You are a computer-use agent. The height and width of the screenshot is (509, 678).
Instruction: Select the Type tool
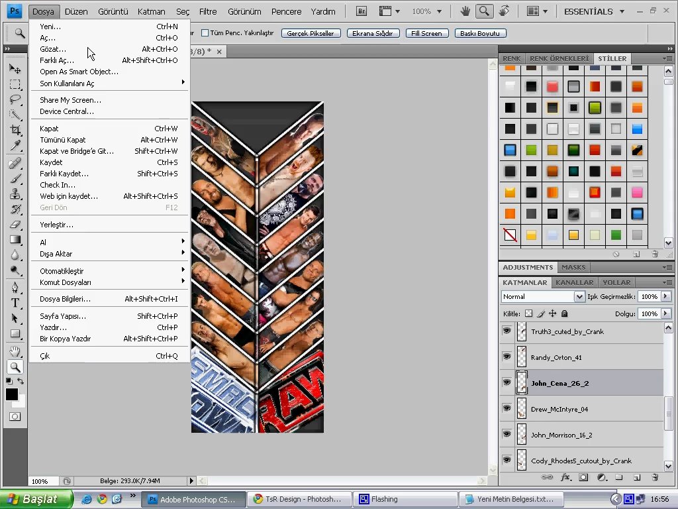coord(15,303)
